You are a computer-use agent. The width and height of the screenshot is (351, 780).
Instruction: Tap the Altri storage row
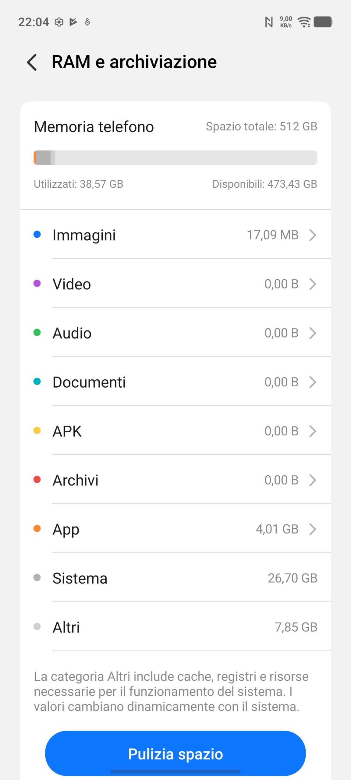click(175, 627)
